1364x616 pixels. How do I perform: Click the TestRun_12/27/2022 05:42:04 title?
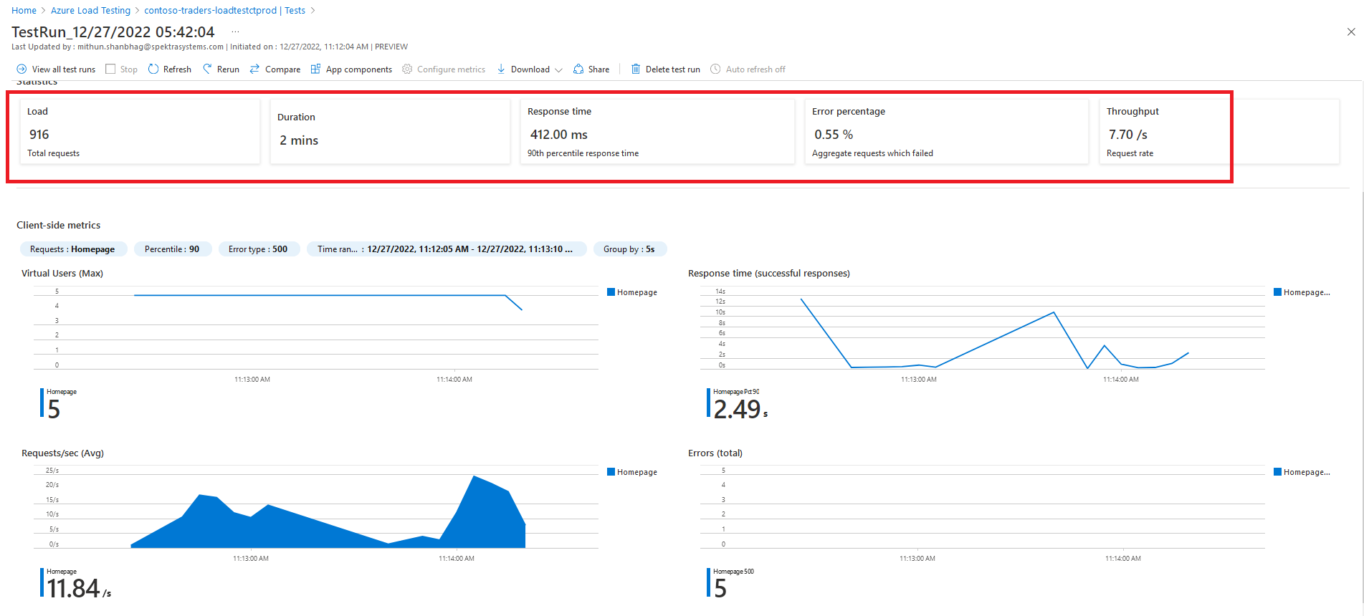click(x=113, y=32)
